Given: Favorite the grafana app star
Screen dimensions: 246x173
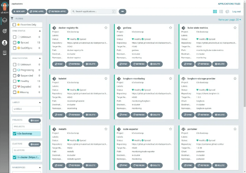Looking at the screenshot, I should [x=170, y=28].
